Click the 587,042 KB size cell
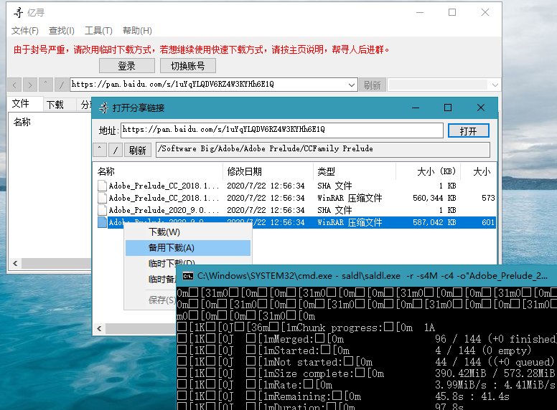 pos(434,222)
